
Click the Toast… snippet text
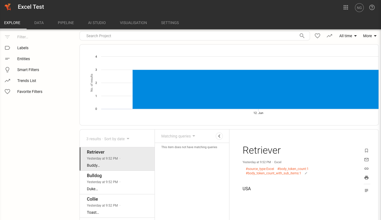click(x=93, y=212)
